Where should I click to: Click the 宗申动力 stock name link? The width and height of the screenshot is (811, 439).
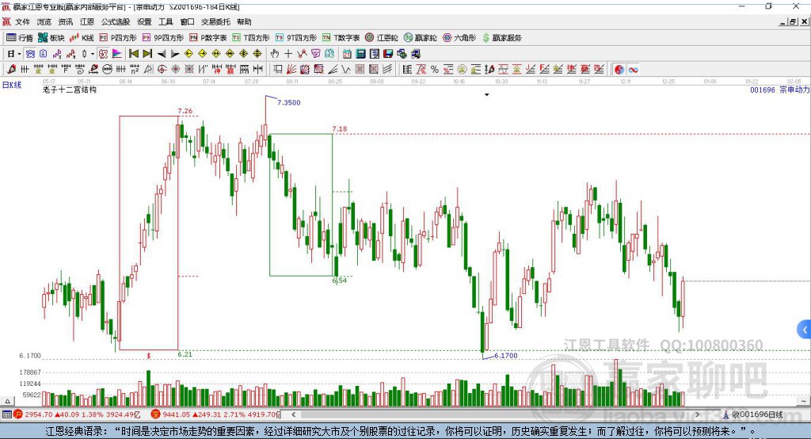click(x=794, y=90)
